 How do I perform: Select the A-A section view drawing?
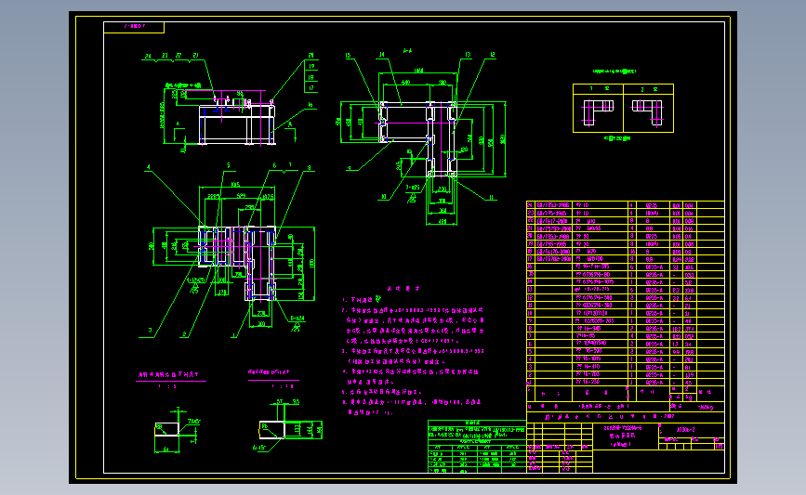click(417, 138)
